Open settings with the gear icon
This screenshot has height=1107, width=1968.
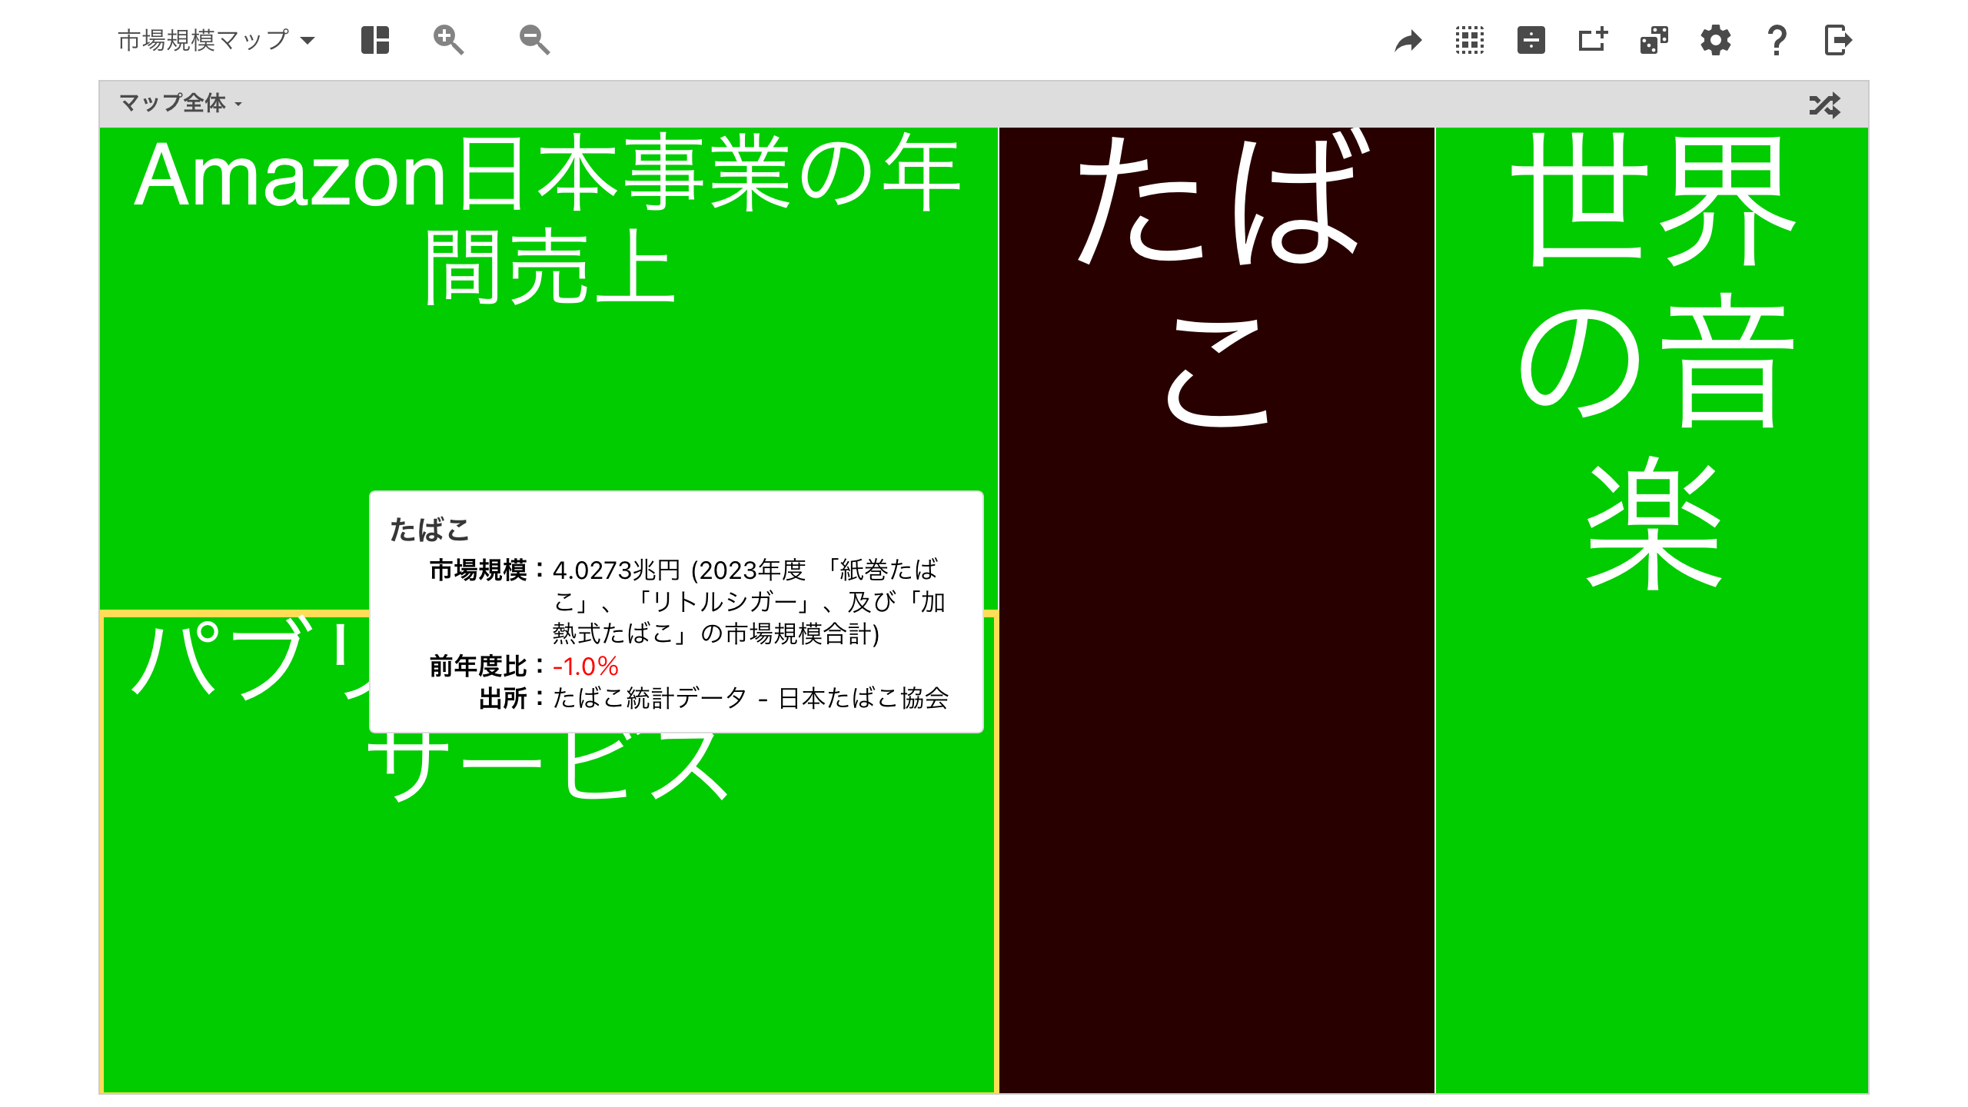point(1716,40)
